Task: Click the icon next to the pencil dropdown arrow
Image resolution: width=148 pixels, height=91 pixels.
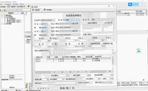Action: pos(5,10)
